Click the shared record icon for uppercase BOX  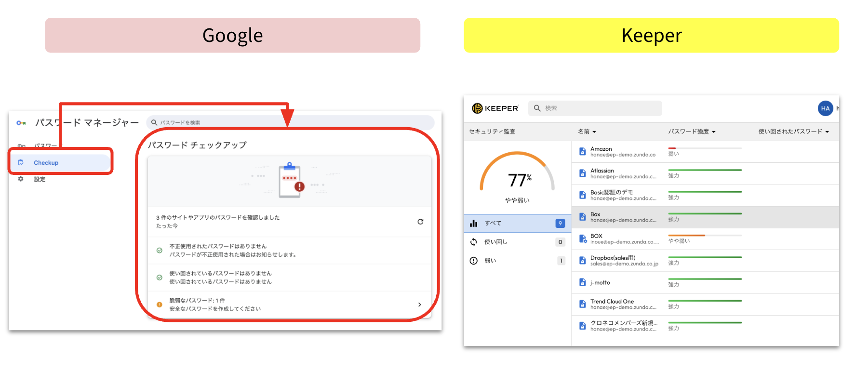[583, 239]
